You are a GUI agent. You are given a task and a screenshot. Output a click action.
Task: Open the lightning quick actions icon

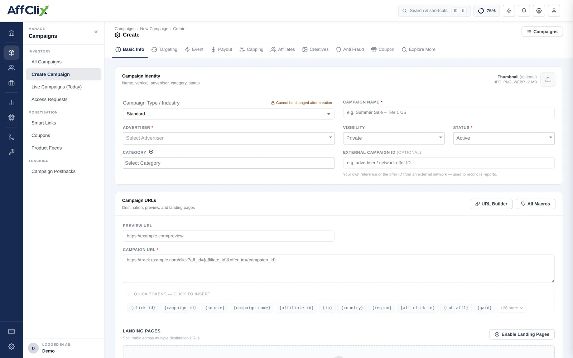click(509, 11)
